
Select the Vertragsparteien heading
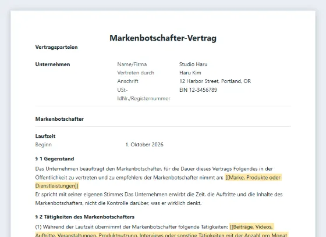click(x=56, y=47)
